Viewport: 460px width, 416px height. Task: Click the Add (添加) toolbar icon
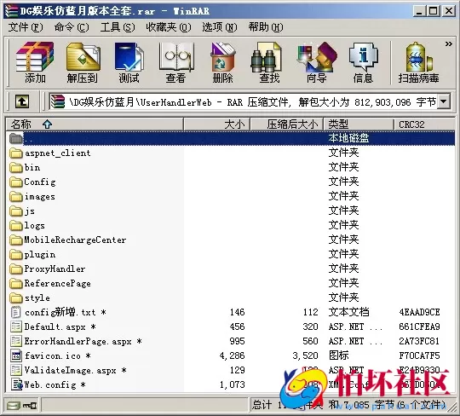(35, 62)
